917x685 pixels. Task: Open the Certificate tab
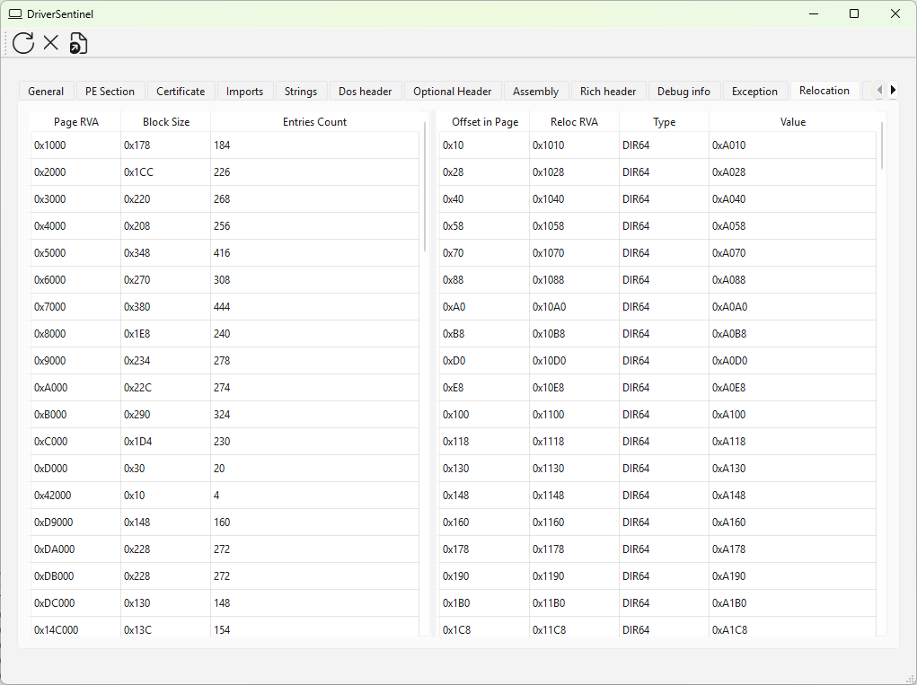tap(181, 92)
